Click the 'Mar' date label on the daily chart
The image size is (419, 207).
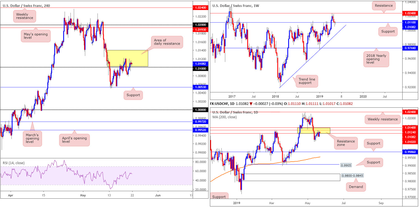tap(272, 203)
